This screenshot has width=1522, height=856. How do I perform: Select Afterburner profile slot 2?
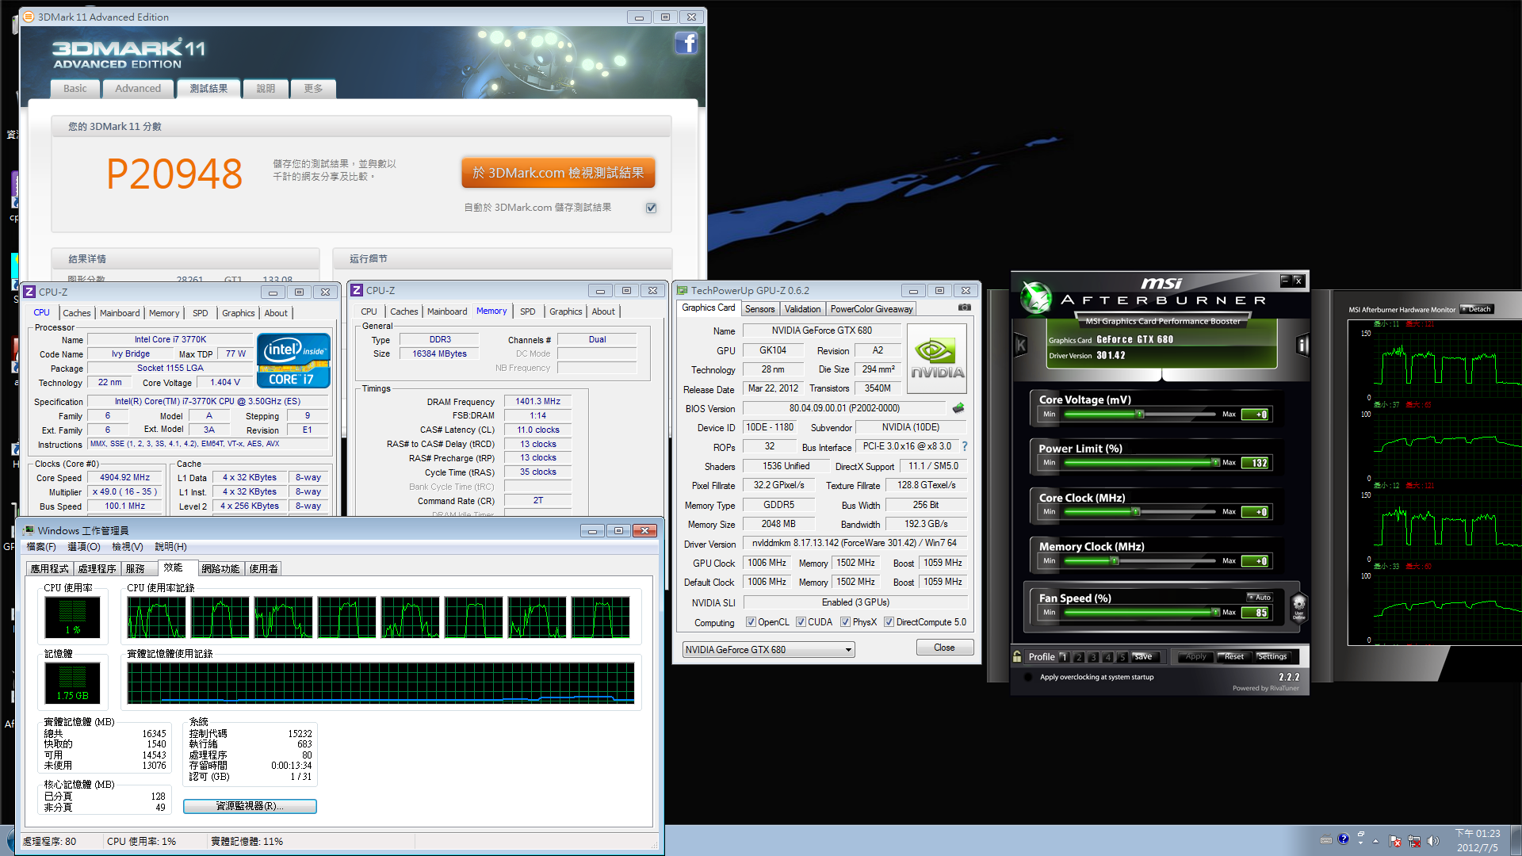pyautogui.click(x=1078, y=657)
